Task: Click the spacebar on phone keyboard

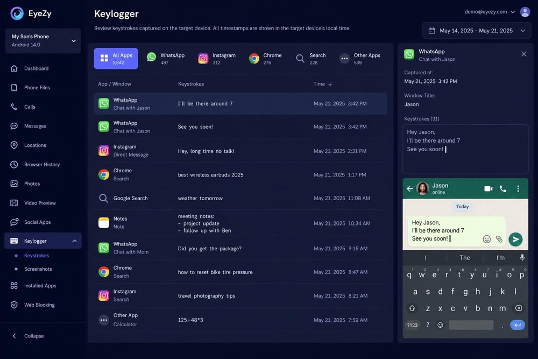Action: coord(471,325)
